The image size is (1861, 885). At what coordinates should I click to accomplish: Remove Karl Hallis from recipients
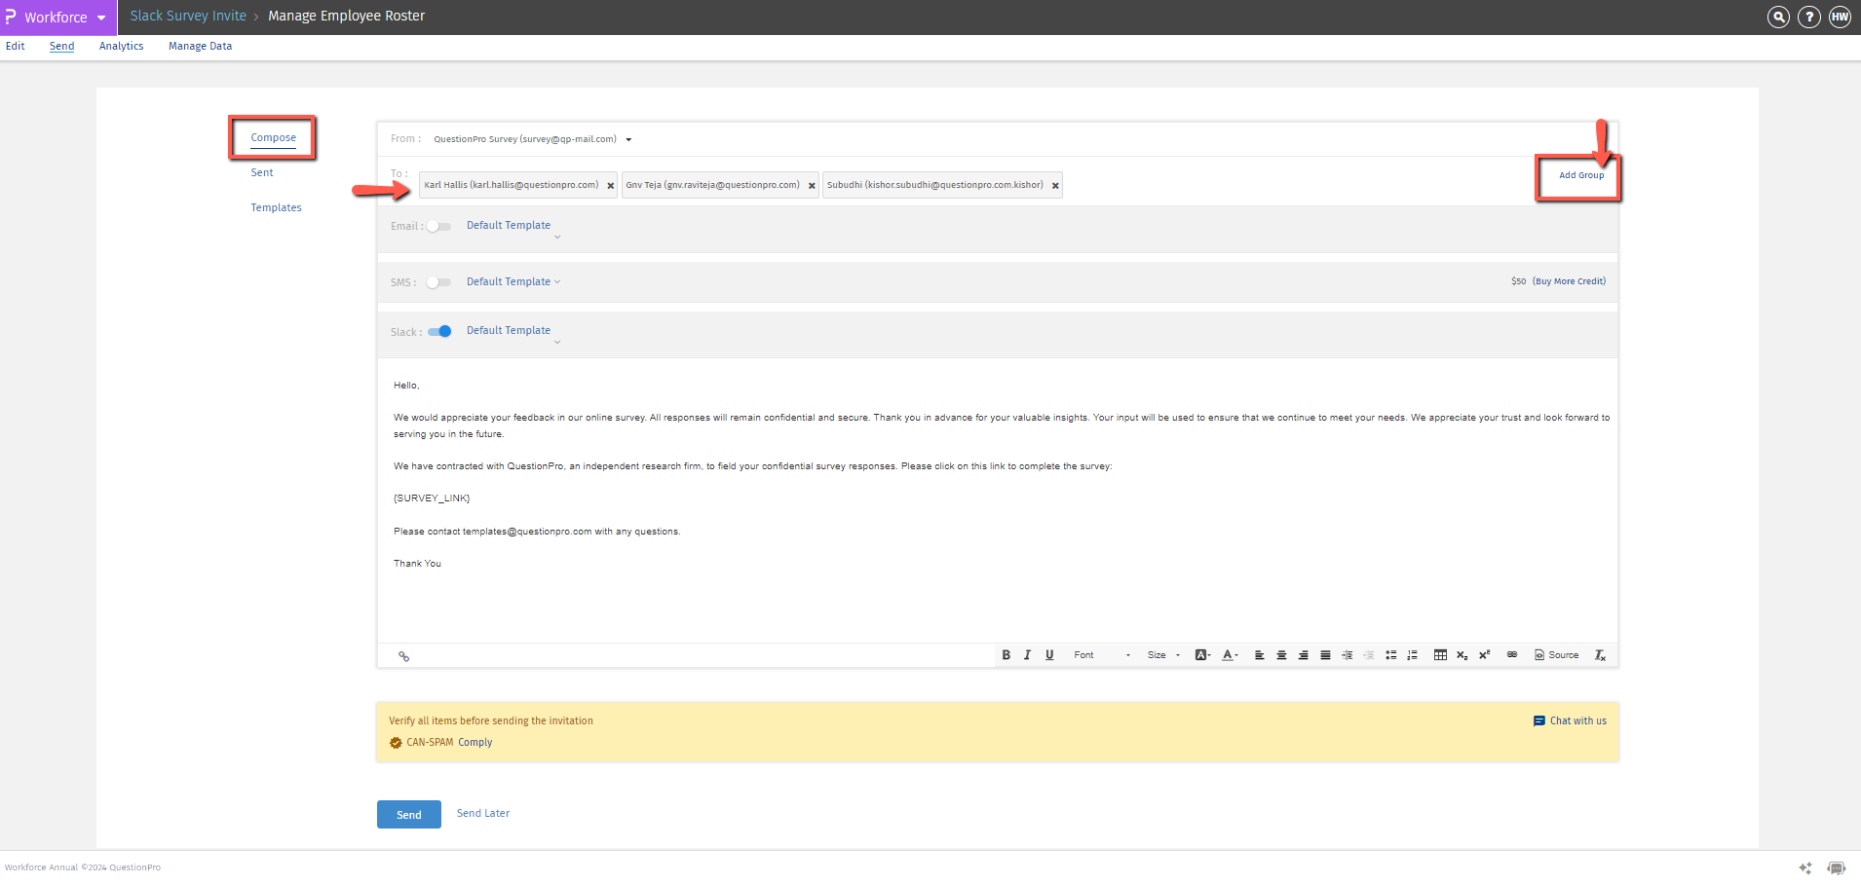[x=611, y=186]
